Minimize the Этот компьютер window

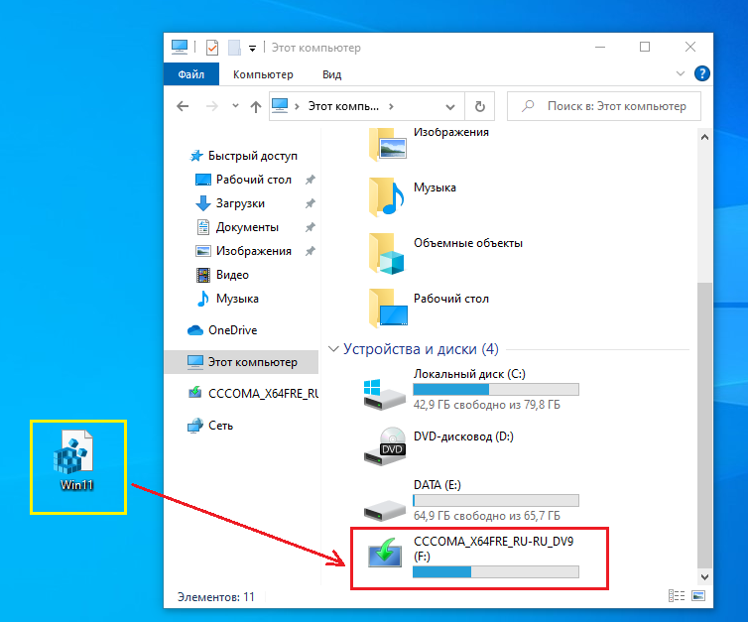pos(600,47)
